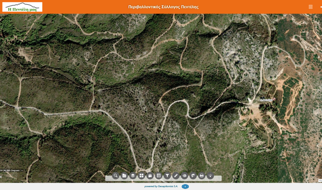Click the 'powered by Geospikonisis S.A.' link
Viewport: 322px width, 190px height.
coord(161,186)
